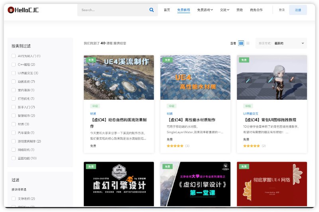Image resolution: width=319 pixels, height=212 pixels.
Task: Check the 网络联机 (1) filter
Action: pyautogui.click(x=14, y=150)
